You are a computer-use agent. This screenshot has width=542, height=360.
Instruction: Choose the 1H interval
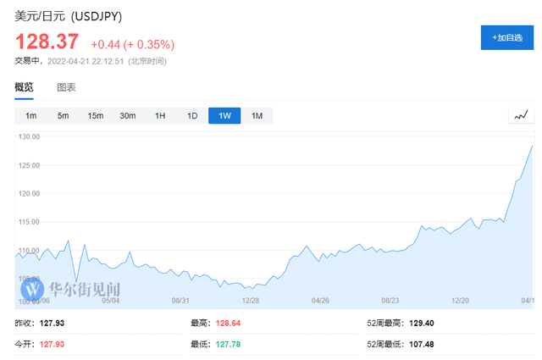tap(159, 116)
